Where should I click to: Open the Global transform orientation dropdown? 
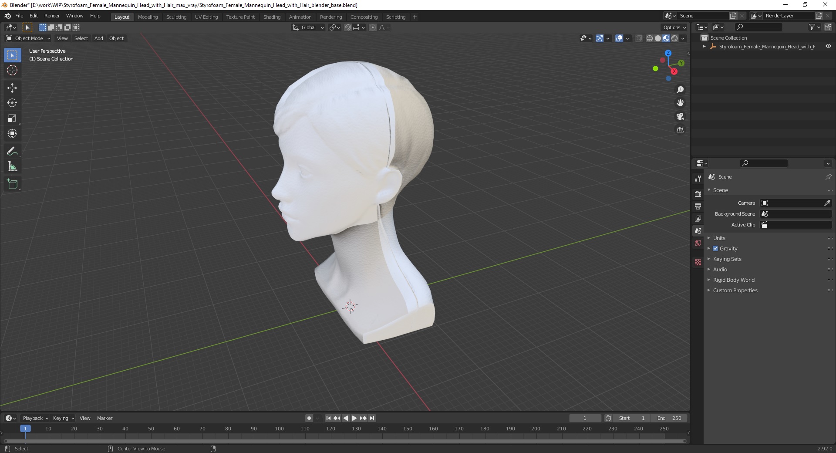308,27
